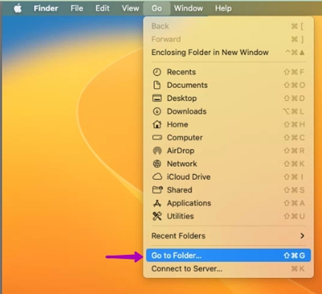Viewport: 322px width, 294px height.
Task: Click the Network globe icon
Action: tap(157, 164)
